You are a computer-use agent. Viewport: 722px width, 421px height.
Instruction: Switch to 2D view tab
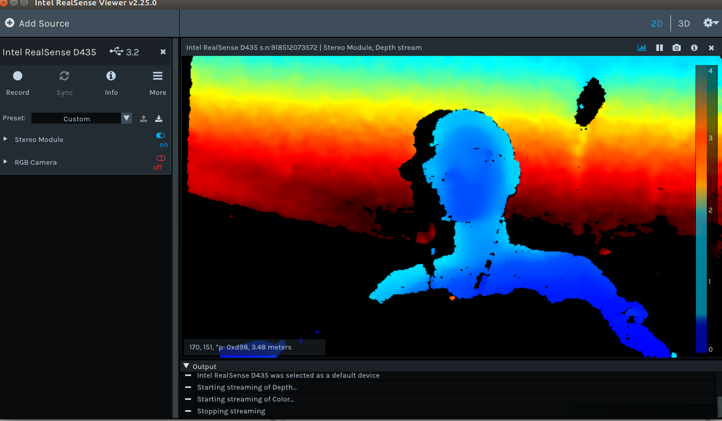[x=657, y=23]
